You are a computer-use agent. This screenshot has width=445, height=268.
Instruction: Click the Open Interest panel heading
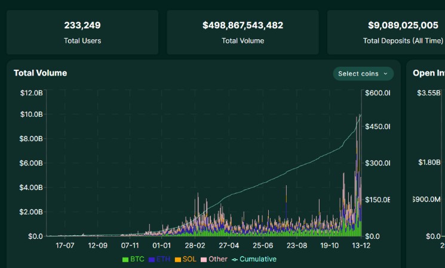(428, 73)
